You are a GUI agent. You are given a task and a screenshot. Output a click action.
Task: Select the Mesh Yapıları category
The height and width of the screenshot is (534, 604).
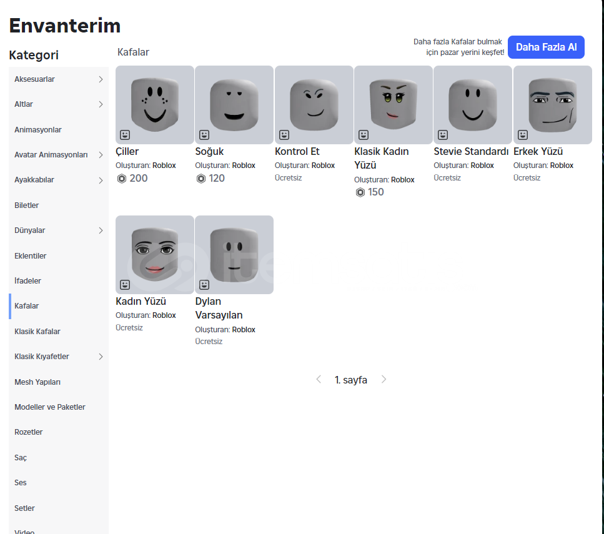(x=59, y=382)
